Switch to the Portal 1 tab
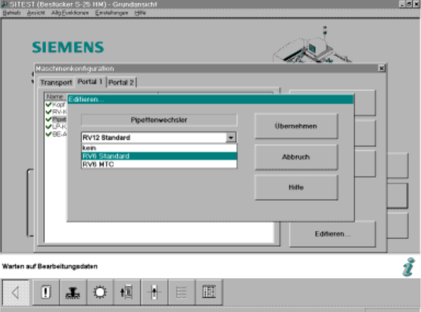 pyautogui.click(x=90, y=82)
